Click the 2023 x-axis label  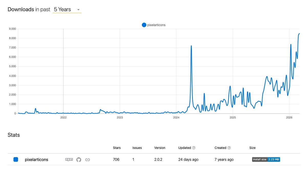(120, 118)
